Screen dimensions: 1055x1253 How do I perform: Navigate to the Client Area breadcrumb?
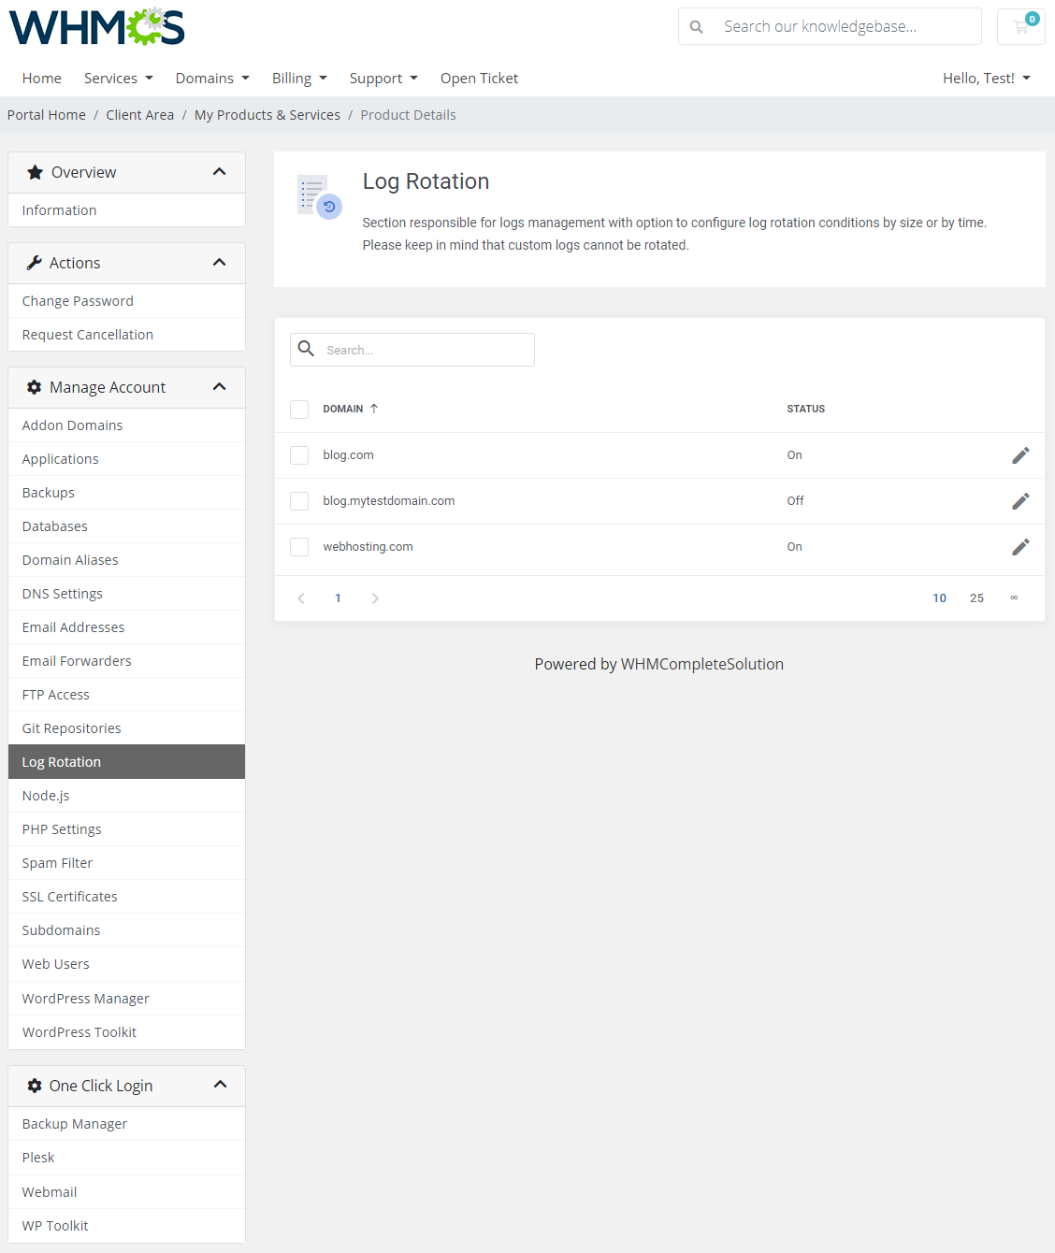pos(139,115)
